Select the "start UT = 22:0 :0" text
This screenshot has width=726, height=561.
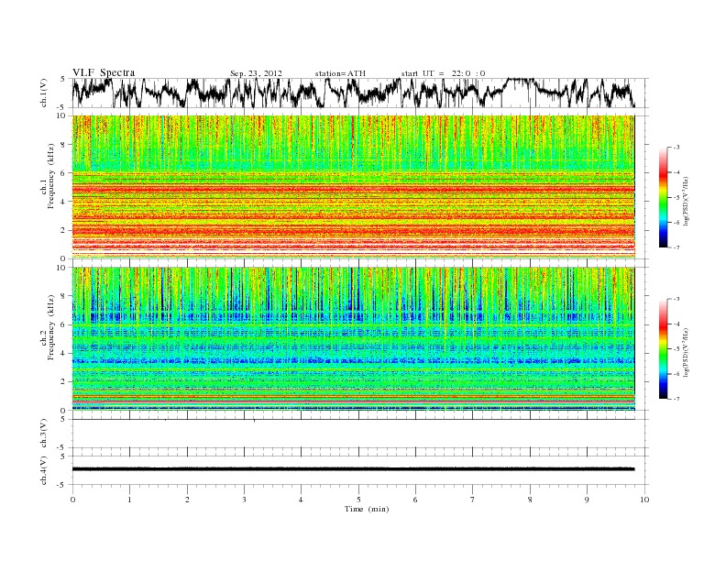443,73
